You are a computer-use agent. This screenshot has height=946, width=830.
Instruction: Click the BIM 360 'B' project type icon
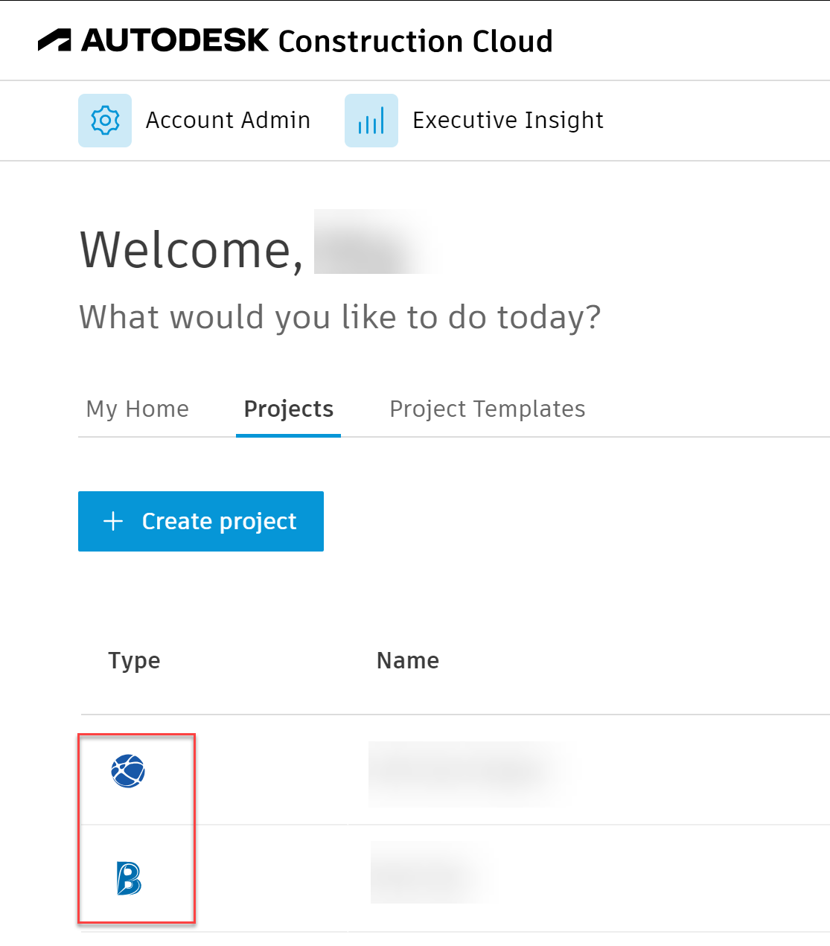129,878
